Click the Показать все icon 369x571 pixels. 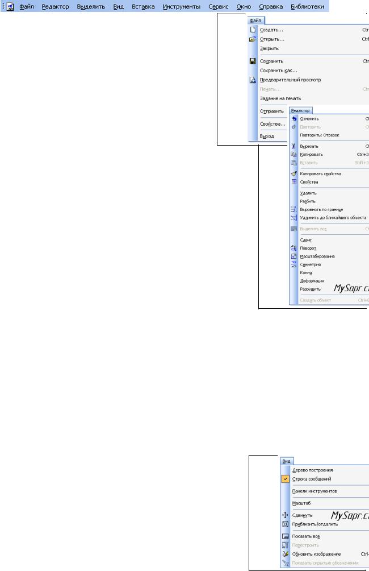[286, 536]
